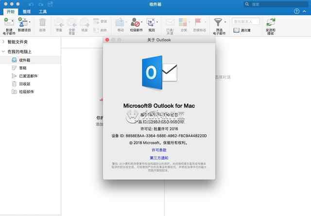
Task: Click the Delete (删除) trash icon
Action: [x=42, y=22]
